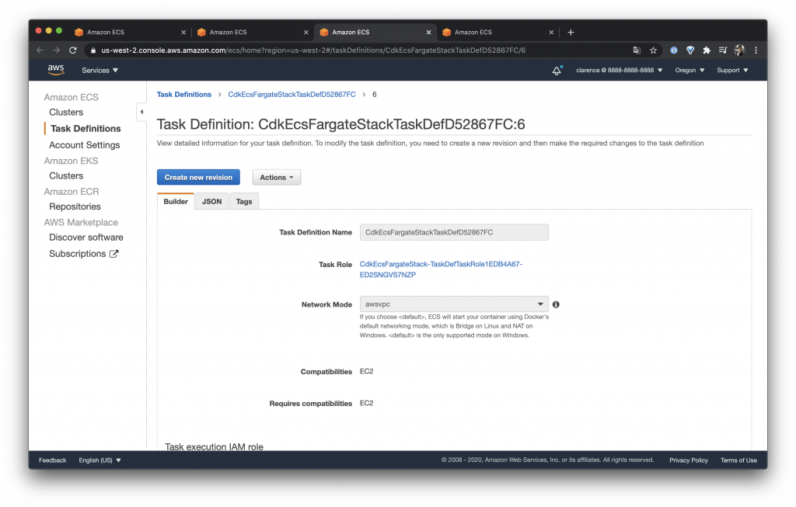The image size is (796, 507).
Task: Click the blue shield extension icon
Action: [x=690, y=50]
